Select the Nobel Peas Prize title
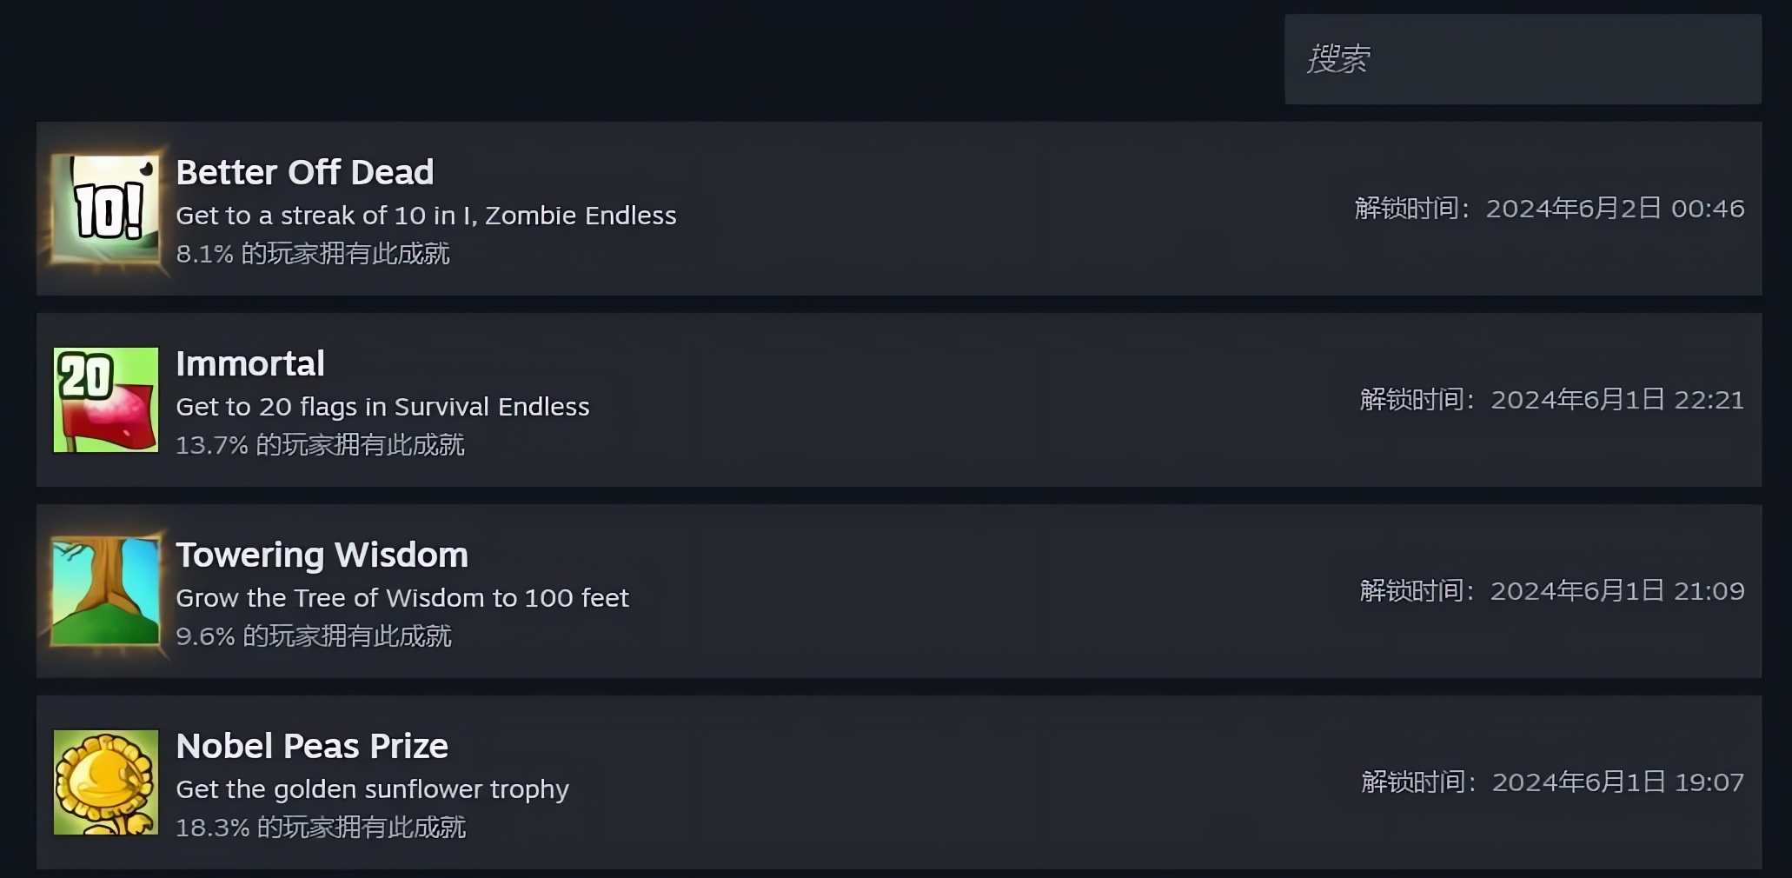The width and height of the screenshot is (1792, 878). click(x=312, y=746)
